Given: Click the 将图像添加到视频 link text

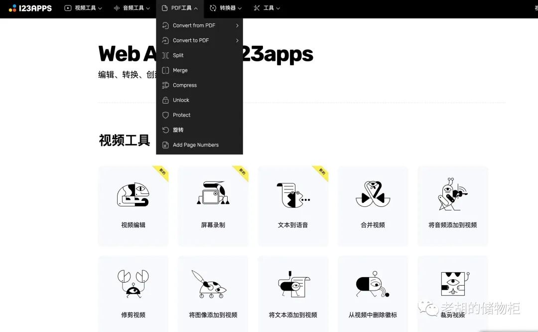Looking at the screenshot, I should point(213,315).
